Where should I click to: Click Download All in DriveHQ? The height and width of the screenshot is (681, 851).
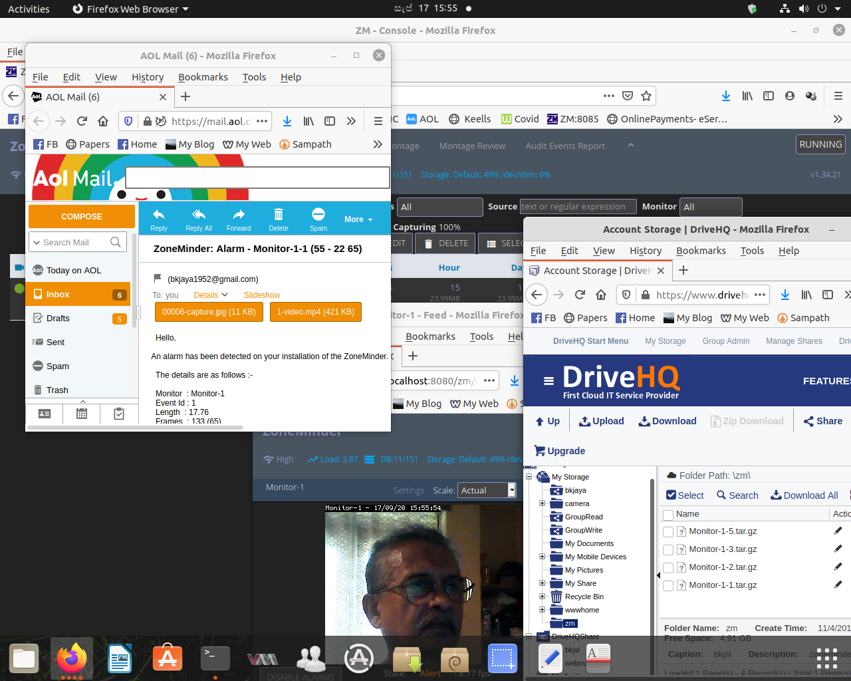[x=804, y=495]
